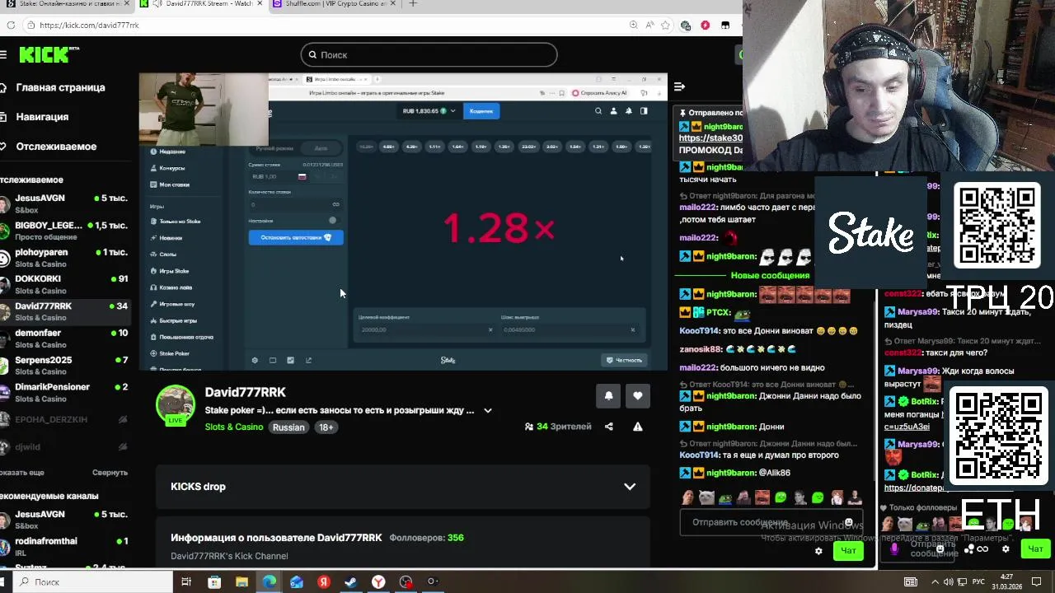This screenshot has width=1055, height=593.
Task: Go to Главная страница in sidebar
Action: point(53,87)
